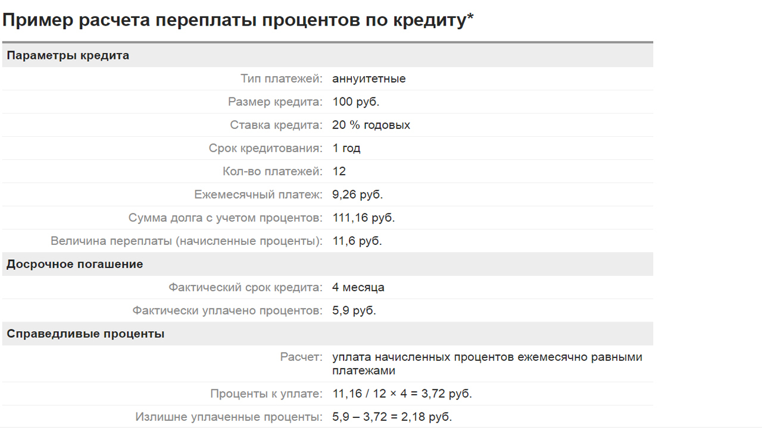Image resolution: width=762 pixels, height=428 pixels.
Task: Click the 'Излишне уплаченные проценты:' label
Action: click(x=229, y=417)
